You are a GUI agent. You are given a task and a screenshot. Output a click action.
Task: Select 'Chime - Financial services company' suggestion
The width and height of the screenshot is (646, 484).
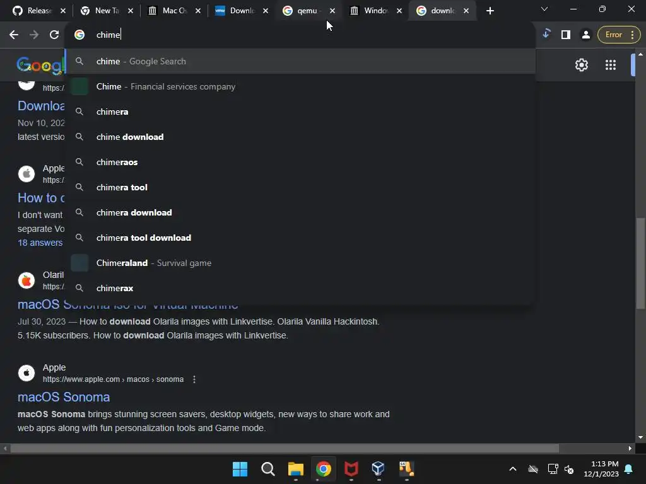click(x=301, y=86)
